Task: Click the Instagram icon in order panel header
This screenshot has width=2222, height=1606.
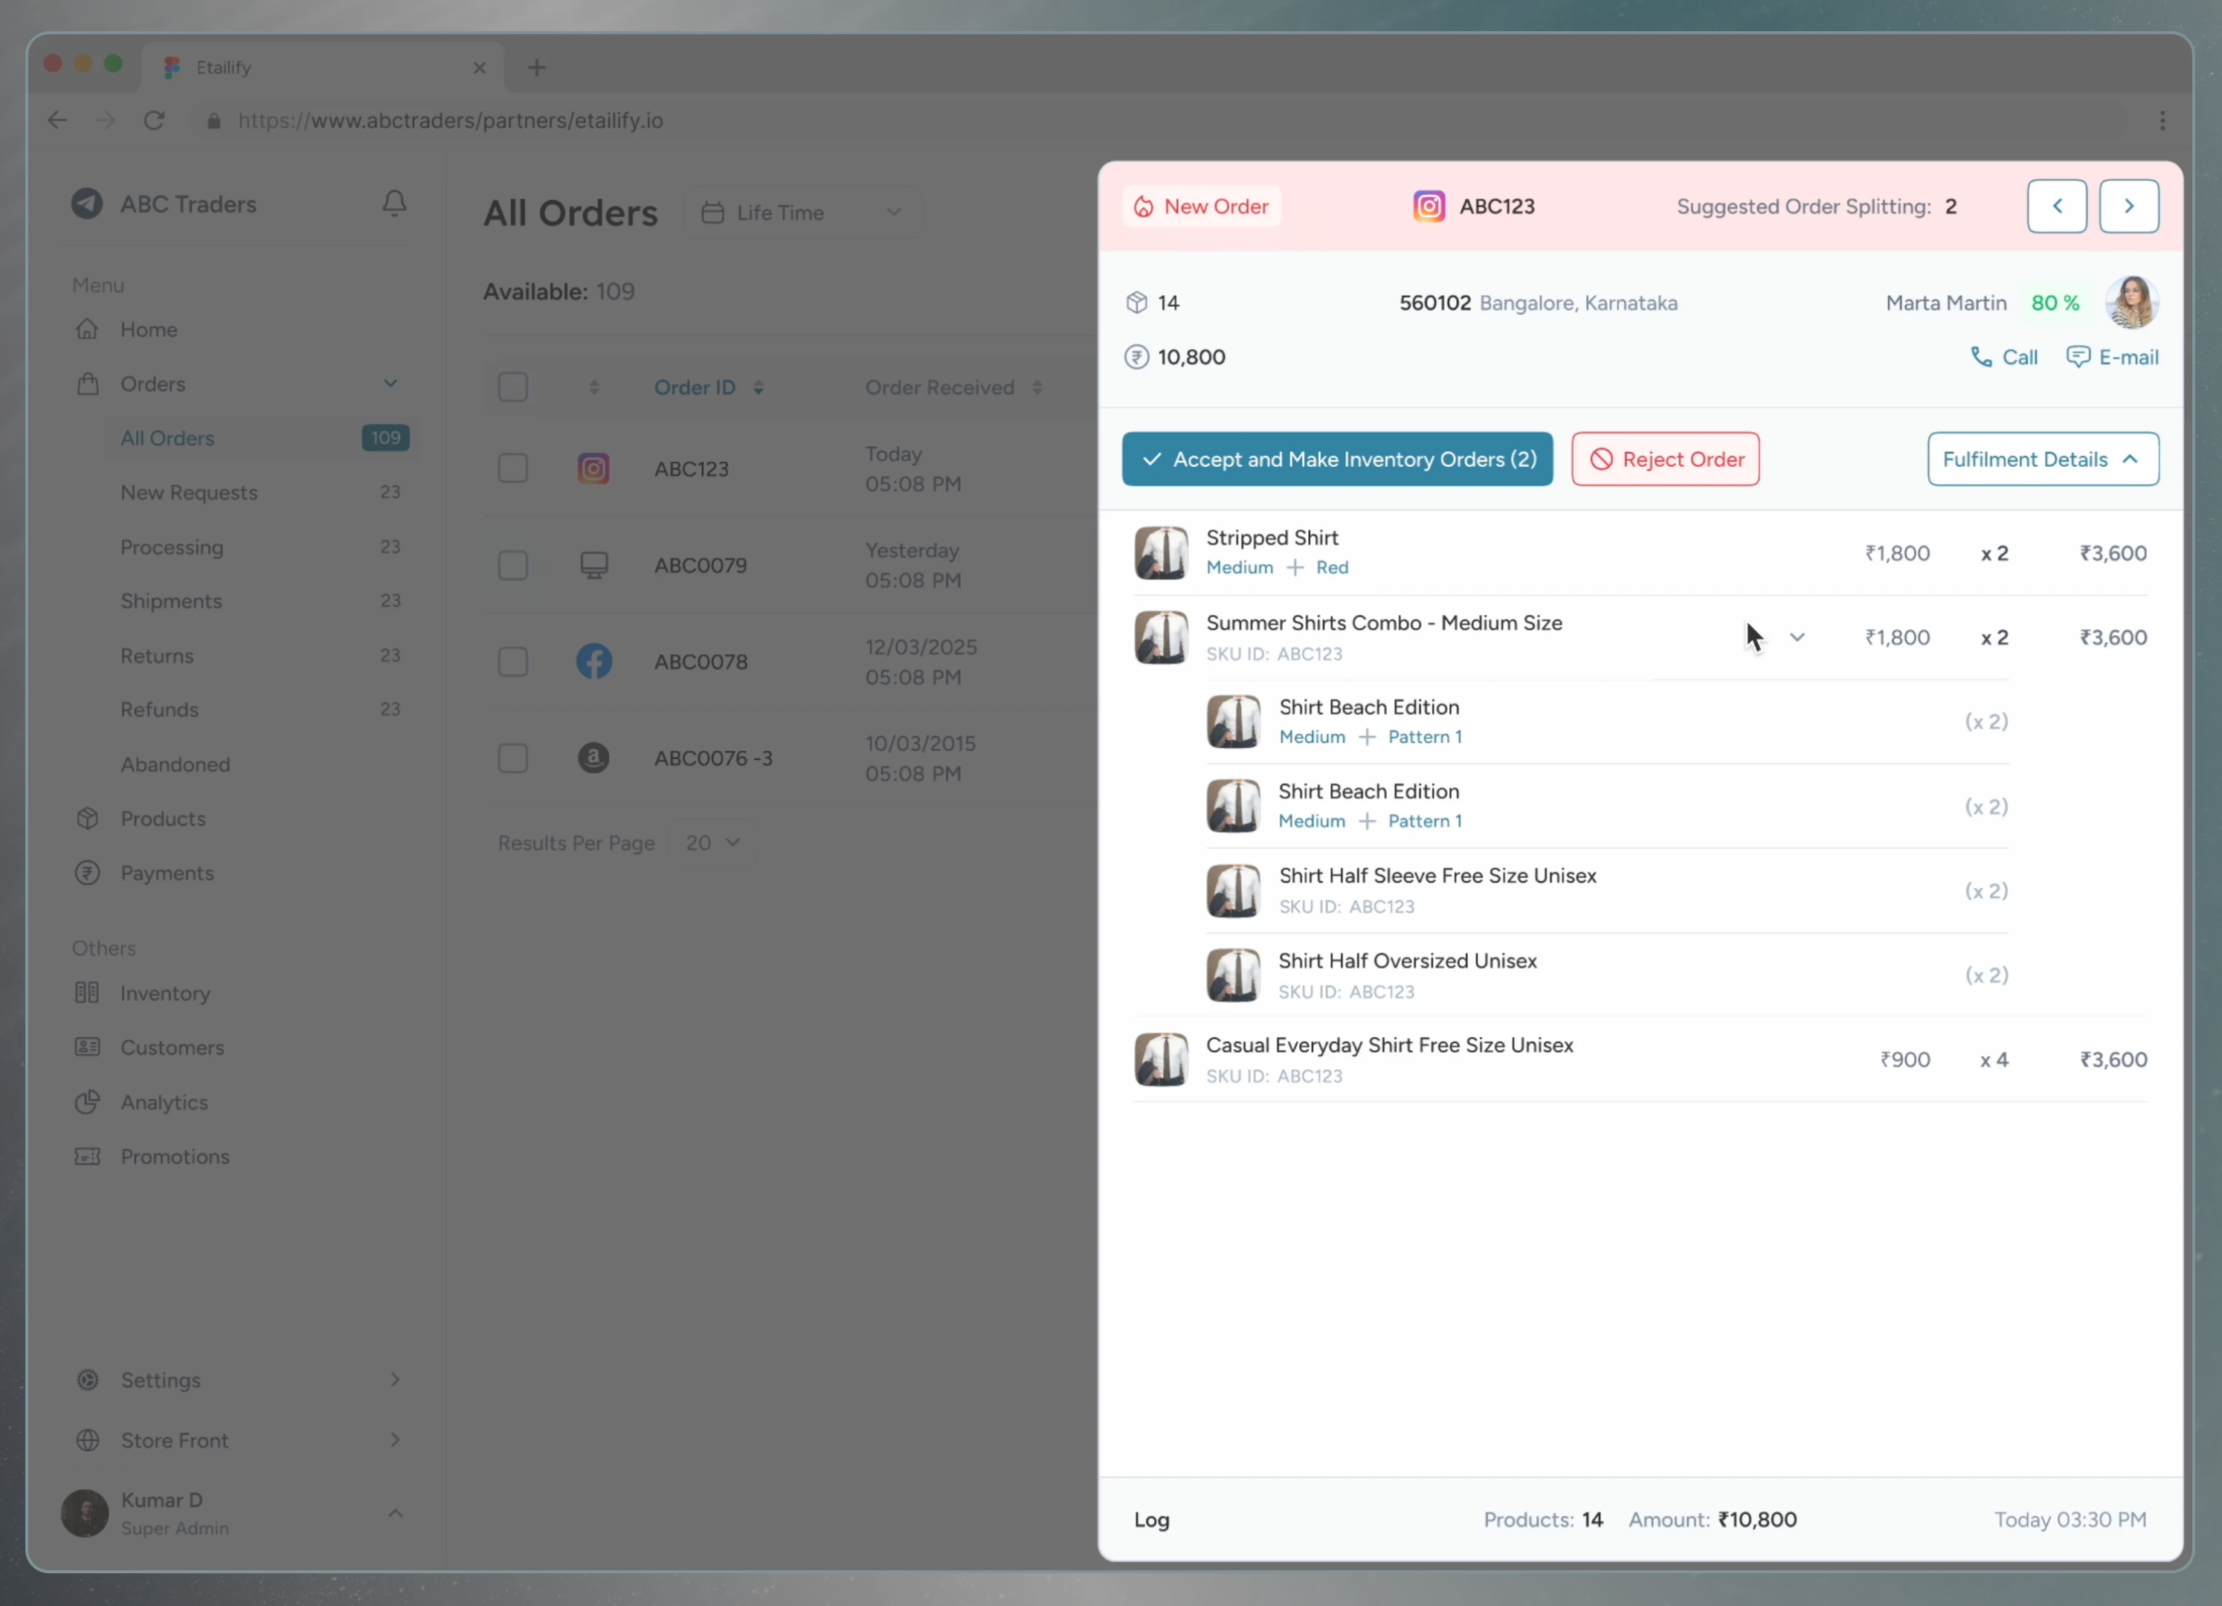Action: point(1429,206)
